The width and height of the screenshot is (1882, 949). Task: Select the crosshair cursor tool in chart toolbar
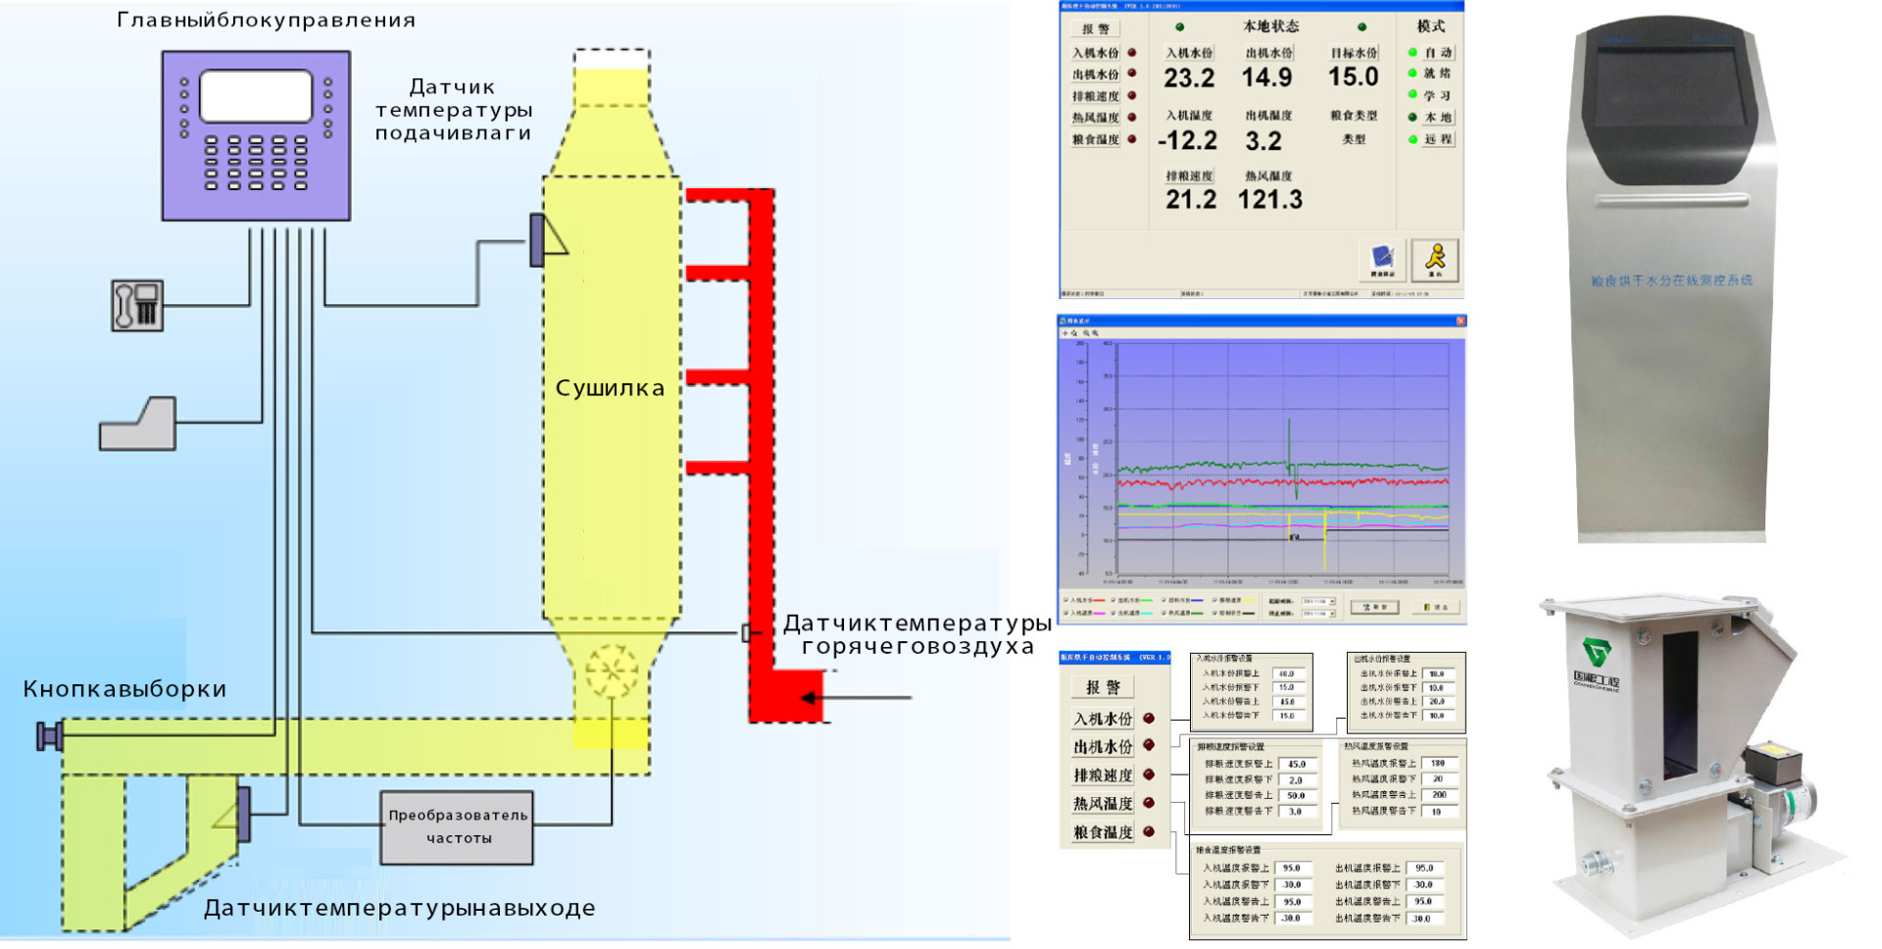[x=1065, y=333]
